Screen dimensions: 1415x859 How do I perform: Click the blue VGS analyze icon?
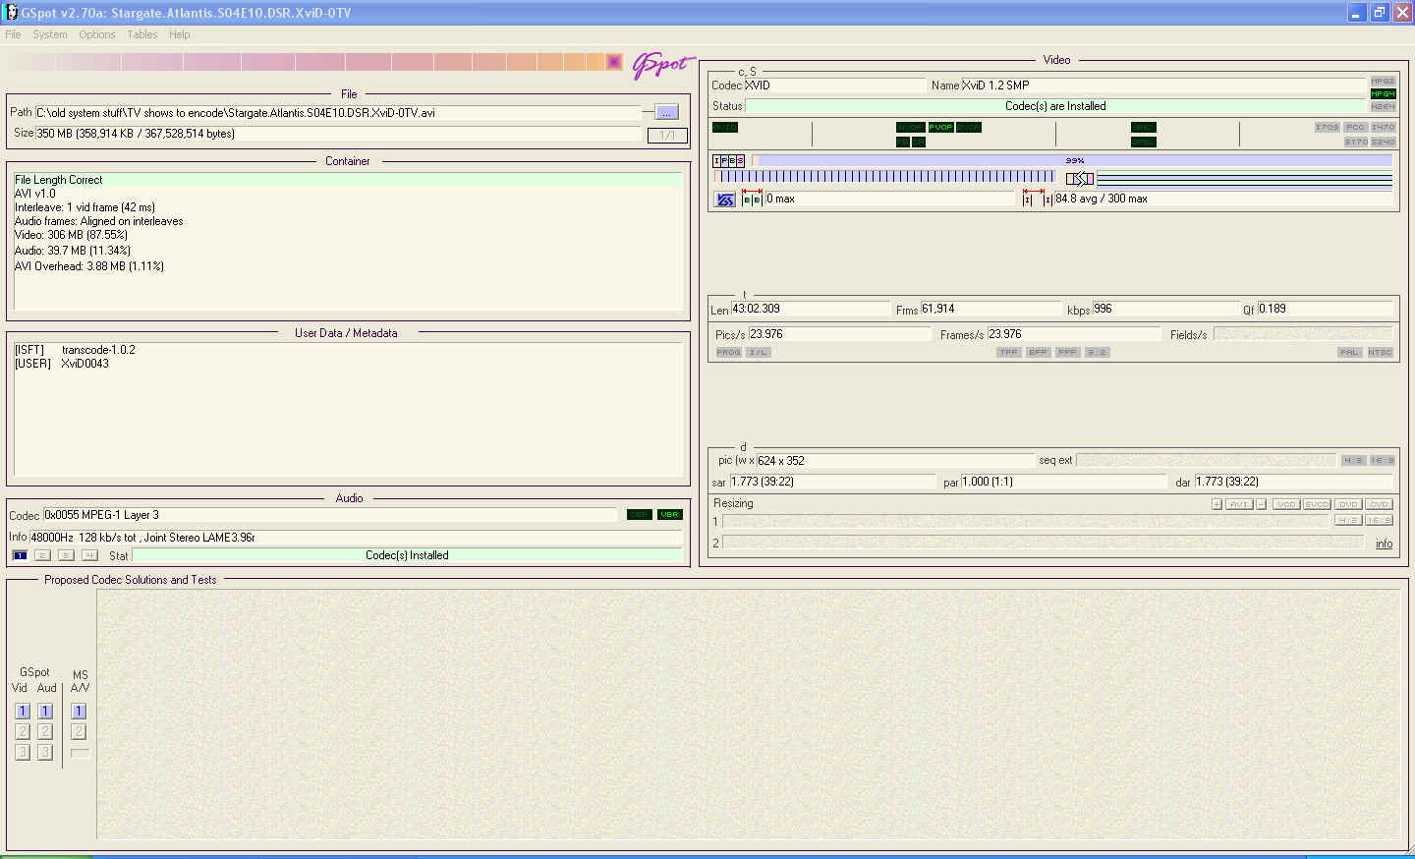(725, 200)
